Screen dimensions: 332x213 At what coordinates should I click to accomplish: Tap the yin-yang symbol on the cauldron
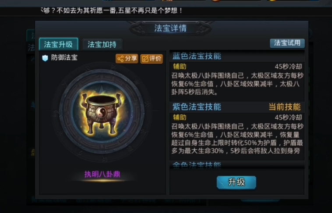click(x=101, y=112)
